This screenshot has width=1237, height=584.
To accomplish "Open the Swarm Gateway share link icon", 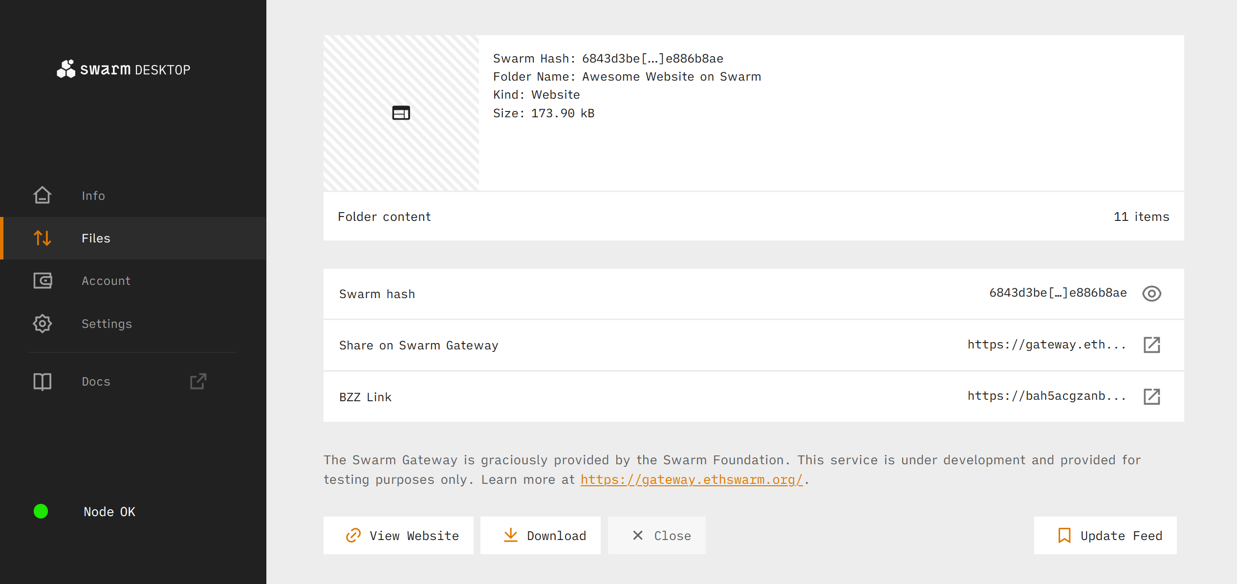I will point(1151,345).
